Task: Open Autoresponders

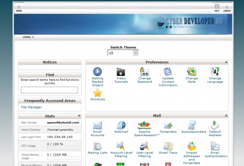Action: pos(191,125)
